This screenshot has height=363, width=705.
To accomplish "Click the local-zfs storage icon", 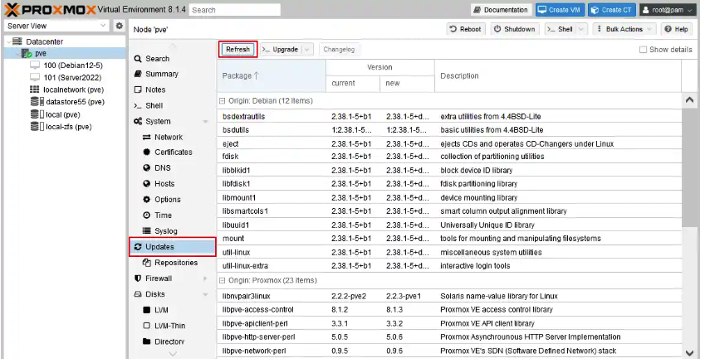I will tap(37, 127).
